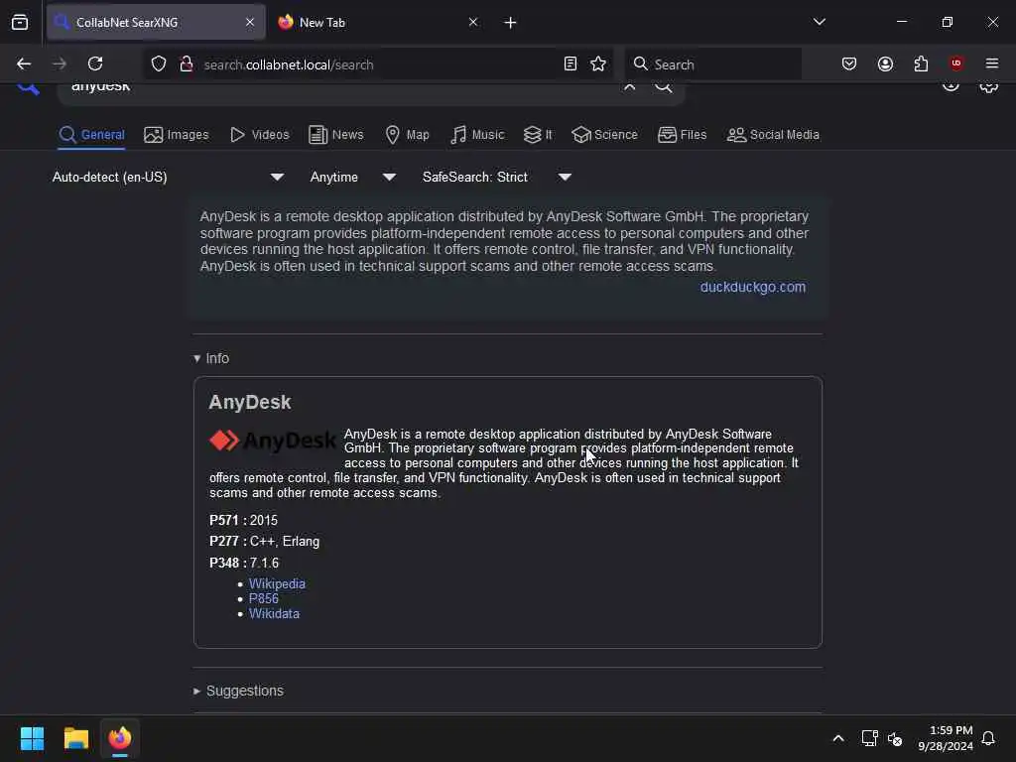Open Extensions puzzle icon
1016x762 pixels.
coord(921,63)
